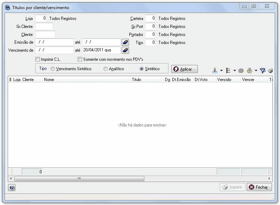The image size is (280, 205).
Task: Click the eraser icon beside Emissão dates
Action: tap(125, 42)
